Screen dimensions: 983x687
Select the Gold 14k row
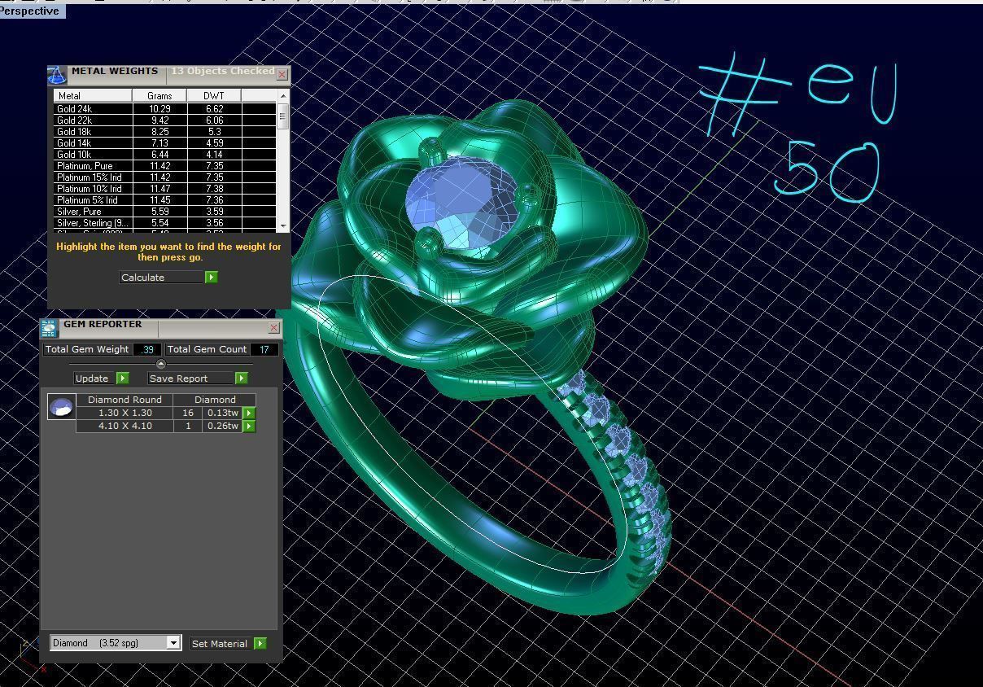[x=165, y=142]
